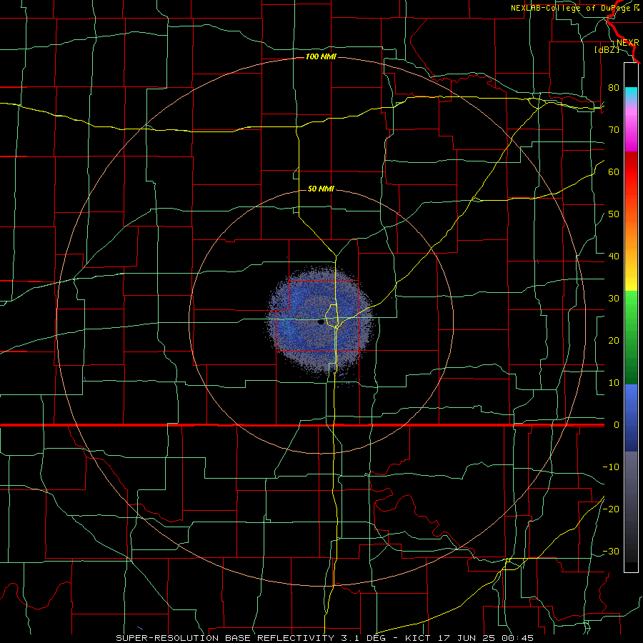Click the '-10' value on the dBZ scale
This screenshot has width=643, height=643.
click(x=611, y=467)
